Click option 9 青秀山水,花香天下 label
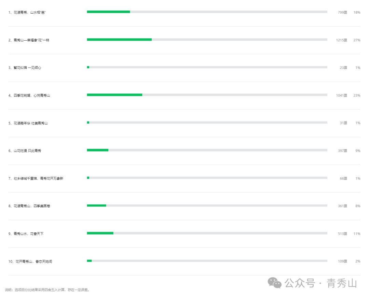This screenshot has width=369, height=298. coord(26,234)
